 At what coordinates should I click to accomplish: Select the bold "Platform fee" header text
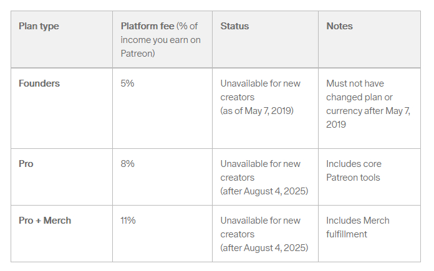[147, 26]
